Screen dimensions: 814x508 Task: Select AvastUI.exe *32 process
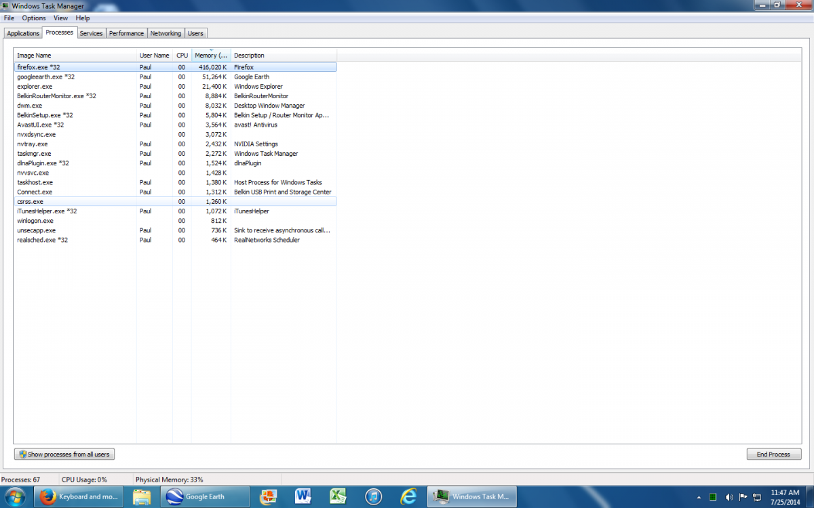[x=175, y=125]
